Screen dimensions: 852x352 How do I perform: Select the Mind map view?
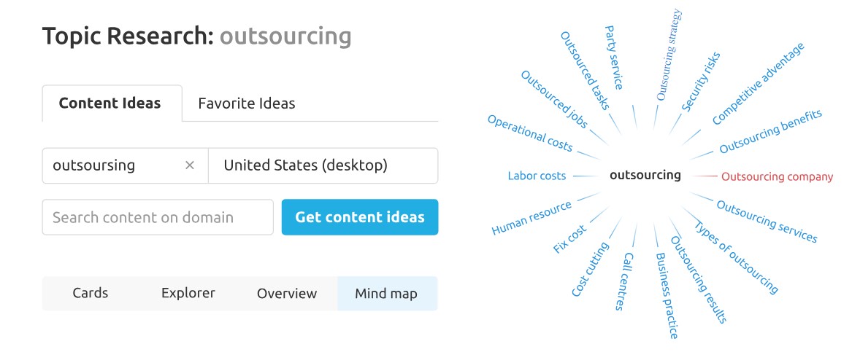click(387, 294)
